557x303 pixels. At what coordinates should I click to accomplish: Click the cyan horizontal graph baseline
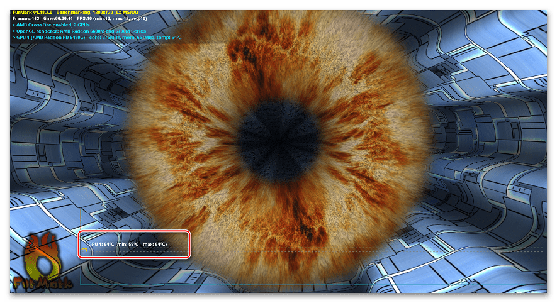coord(315,285)
